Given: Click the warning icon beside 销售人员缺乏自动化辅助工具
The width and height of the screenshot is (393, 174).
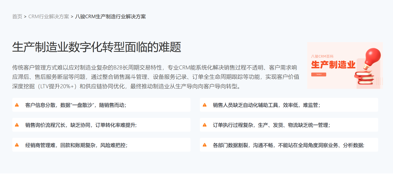Looking at the screenshot, I should pos(204,105).
